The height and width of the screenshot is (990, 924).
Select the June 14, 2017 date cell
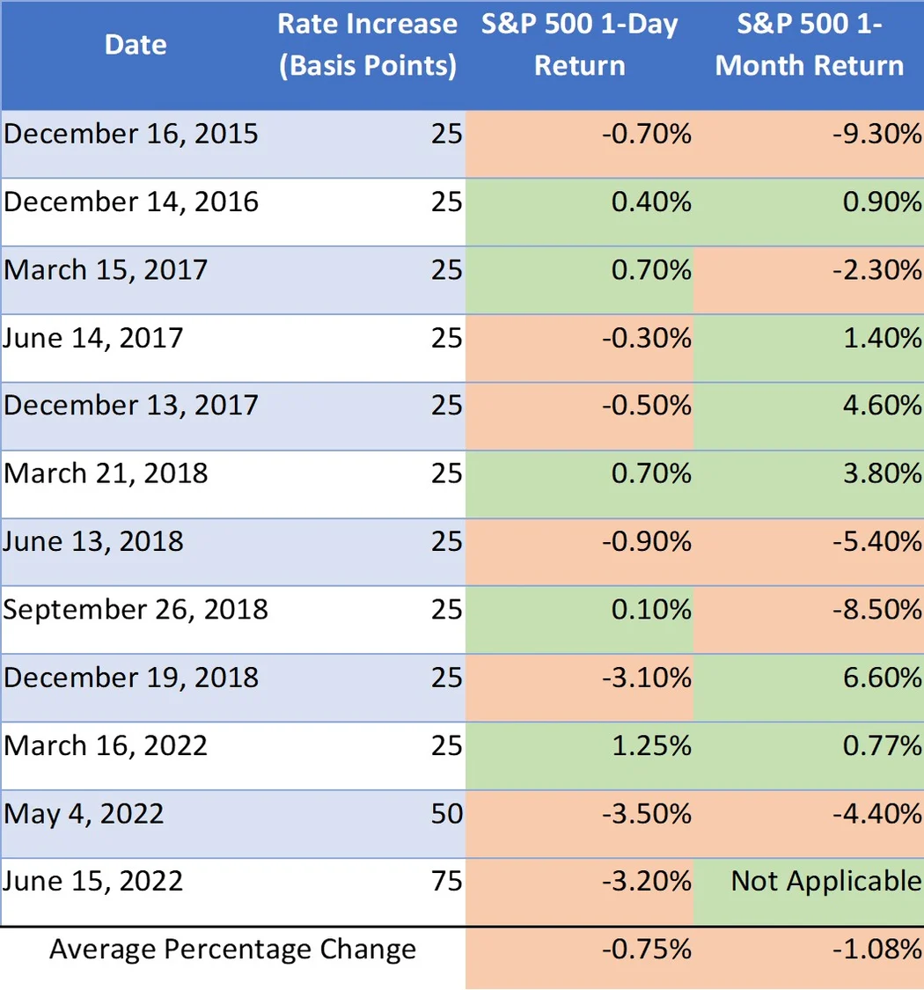tap(94, 337)
